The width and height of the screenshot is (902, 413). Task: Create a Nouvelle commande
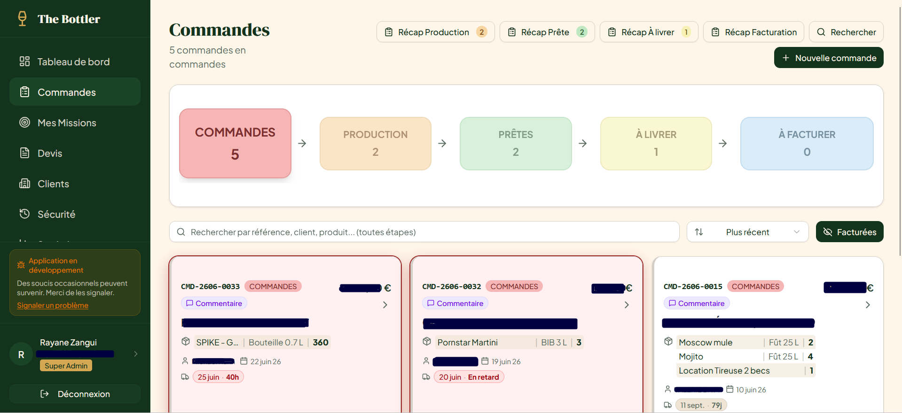click(829, 58)
